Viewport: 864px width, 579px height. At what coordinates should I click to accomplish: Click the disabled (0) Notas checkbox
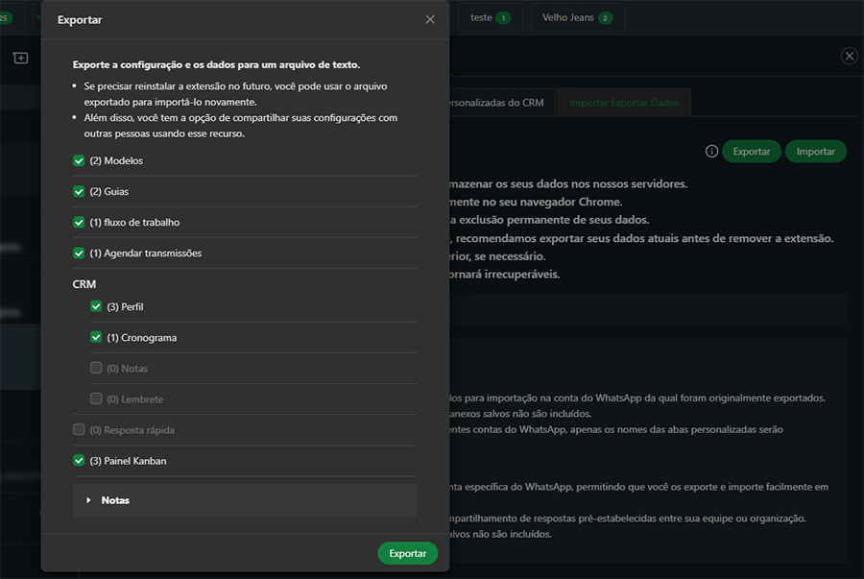tap(96, 368)
